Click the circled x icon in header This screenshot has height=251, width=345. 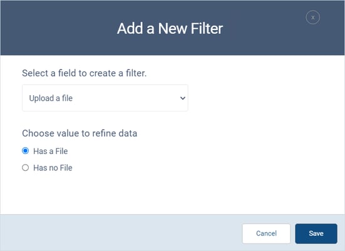(x=312, y=18)
